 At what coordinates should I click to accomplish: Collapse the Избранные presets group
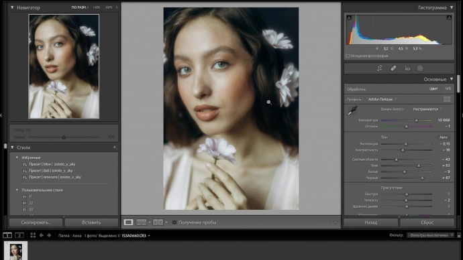point(17,157)
